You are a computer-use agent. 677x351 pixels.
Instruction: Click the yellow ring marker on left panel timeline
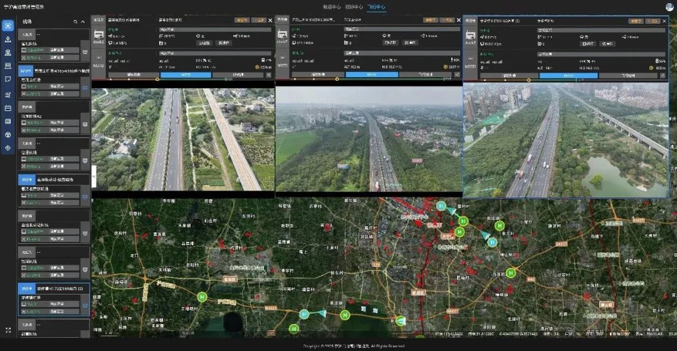pyautogui.click(x=157, y=80)
